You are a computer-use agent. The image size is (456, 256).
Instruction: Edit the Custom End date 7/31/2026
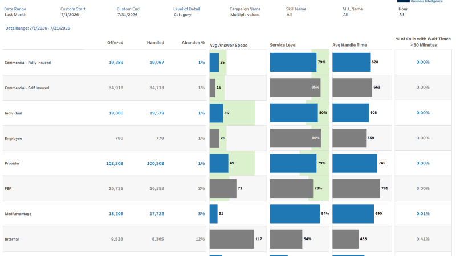(x=127, y=15)
